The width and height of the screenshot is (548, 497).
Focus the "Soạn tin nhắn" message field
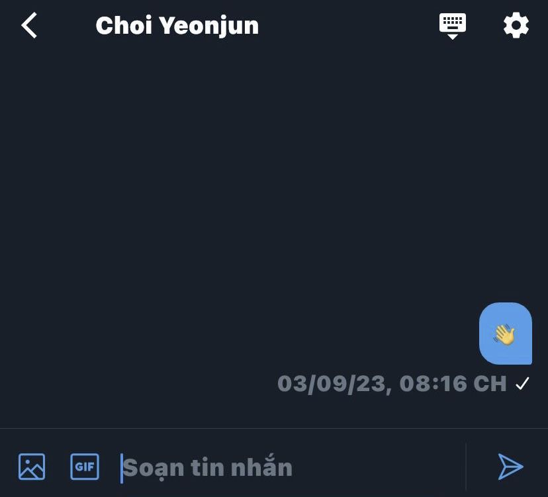[292, 467]
